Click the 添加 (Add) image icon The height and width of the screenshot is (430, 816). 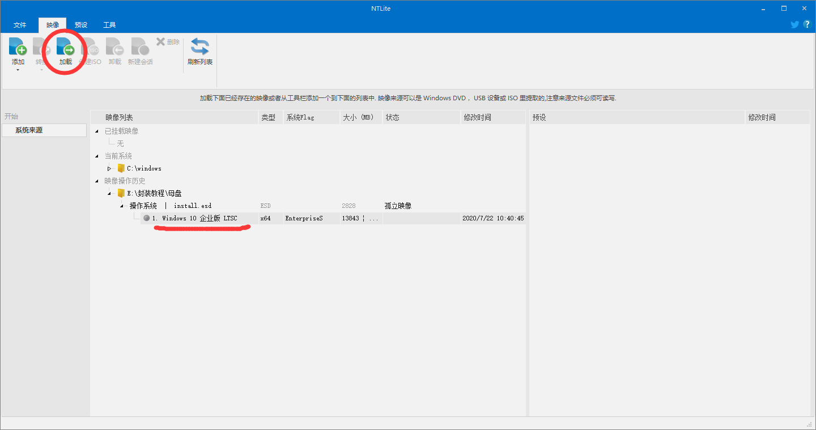(18, 46)
